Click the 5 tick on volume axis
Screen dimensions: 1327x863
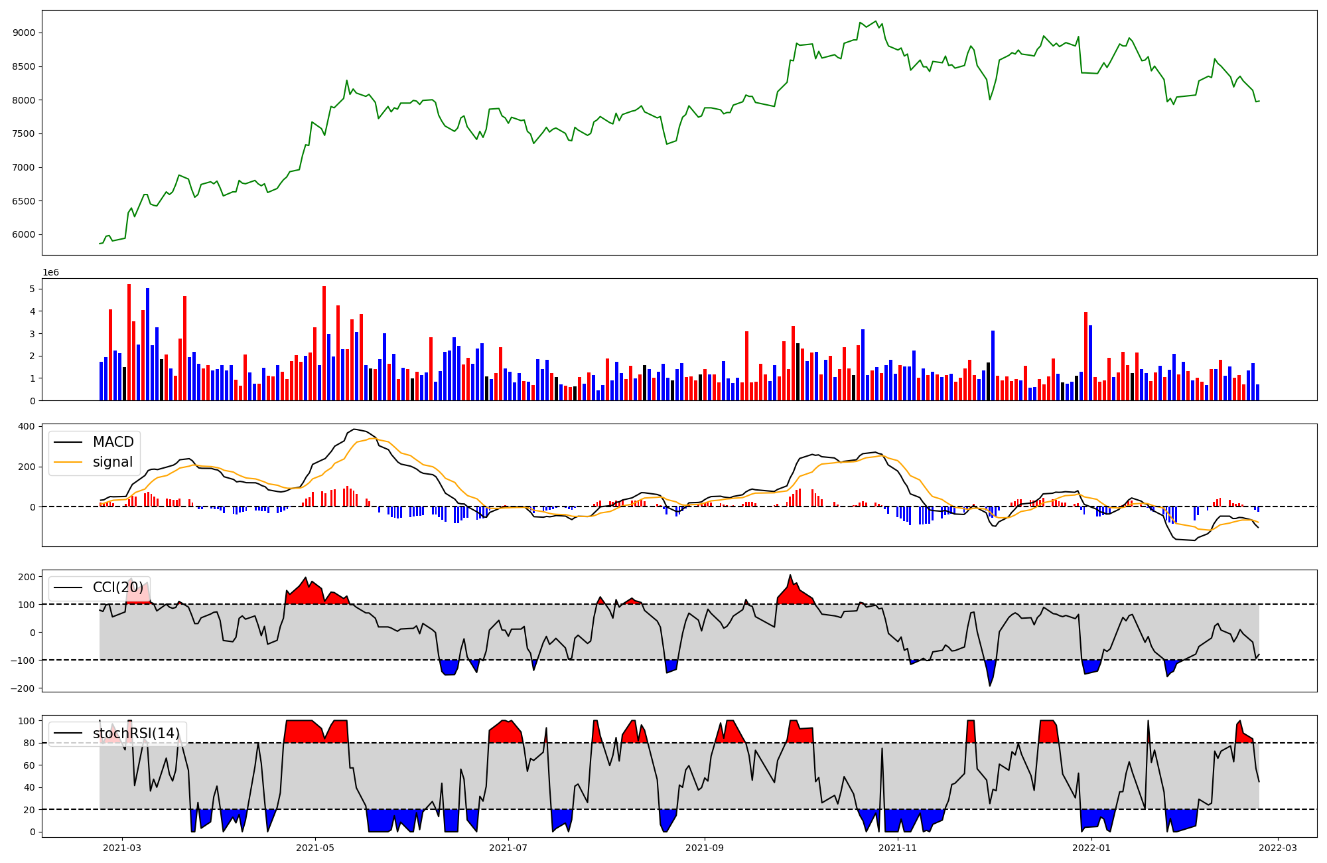pos(32,289)
